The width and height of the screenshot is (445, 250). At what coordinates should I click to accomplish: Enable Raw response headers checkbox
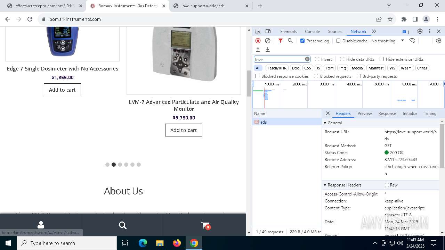(x=387, y=185)
